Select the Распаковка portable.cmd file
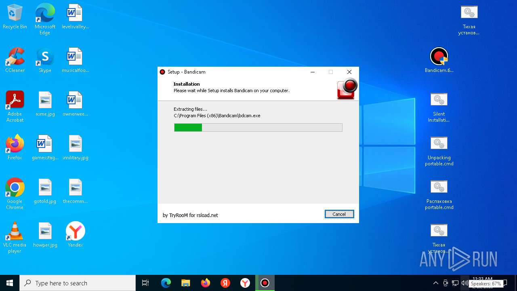Viewport: 517px width, 291px height. (439, 194)
